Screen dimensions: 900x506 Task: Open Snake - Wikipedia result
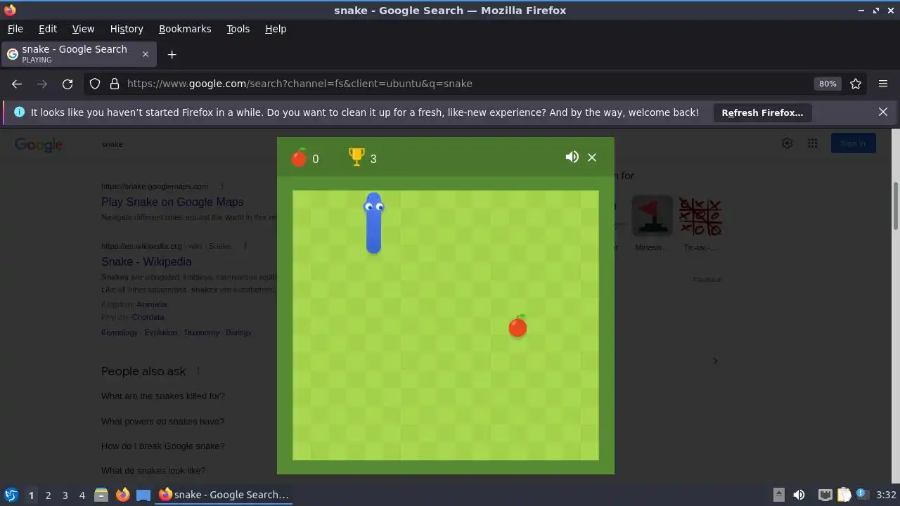coord(146,261)
